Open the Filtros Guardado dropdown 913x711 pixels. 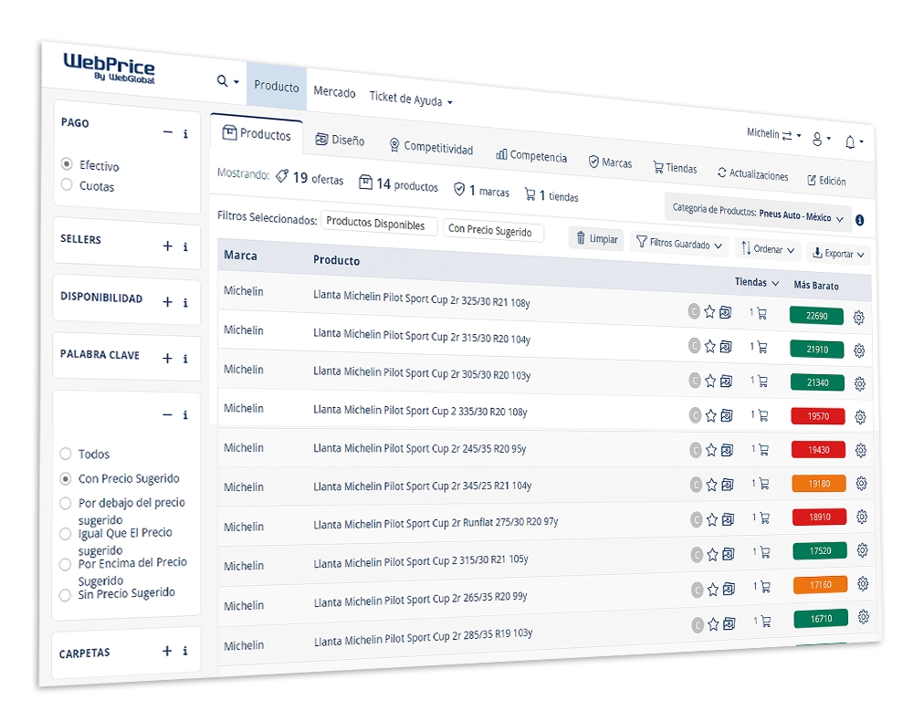pyautogui.click(x=679, y=244)
